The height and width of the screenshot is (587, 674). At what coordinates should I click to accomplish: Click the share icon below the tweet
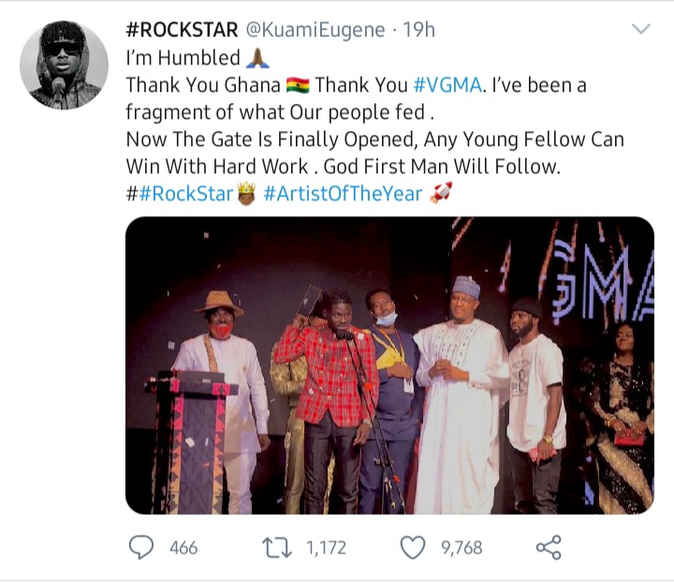coord(548,547)
